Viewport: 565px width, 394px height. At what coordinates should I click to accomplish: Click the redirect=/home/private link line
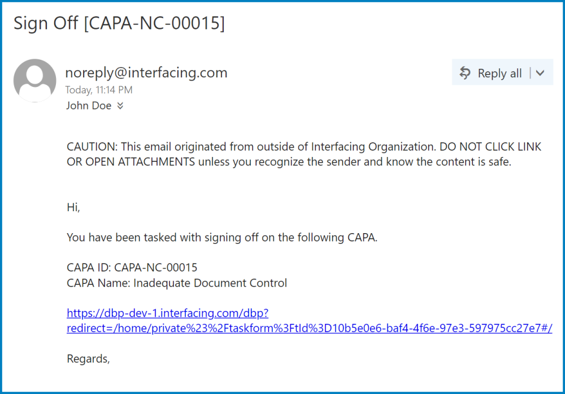coord(309,328)
